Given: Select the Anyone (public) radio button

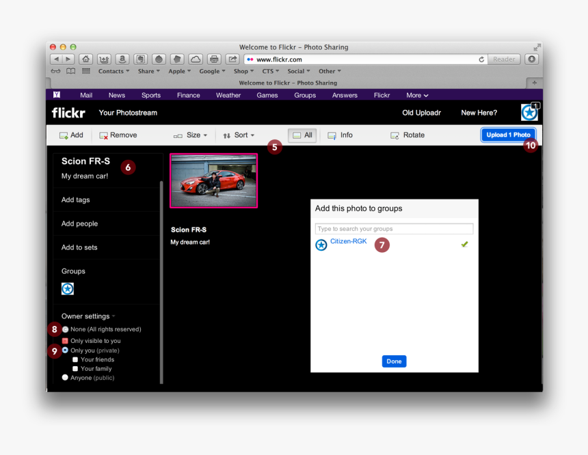Looking at the screenshot, I should (65, 377).
